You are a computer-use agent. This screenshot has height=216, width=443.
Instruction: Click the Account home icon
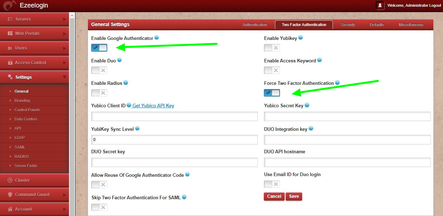[x=10, y=209]
